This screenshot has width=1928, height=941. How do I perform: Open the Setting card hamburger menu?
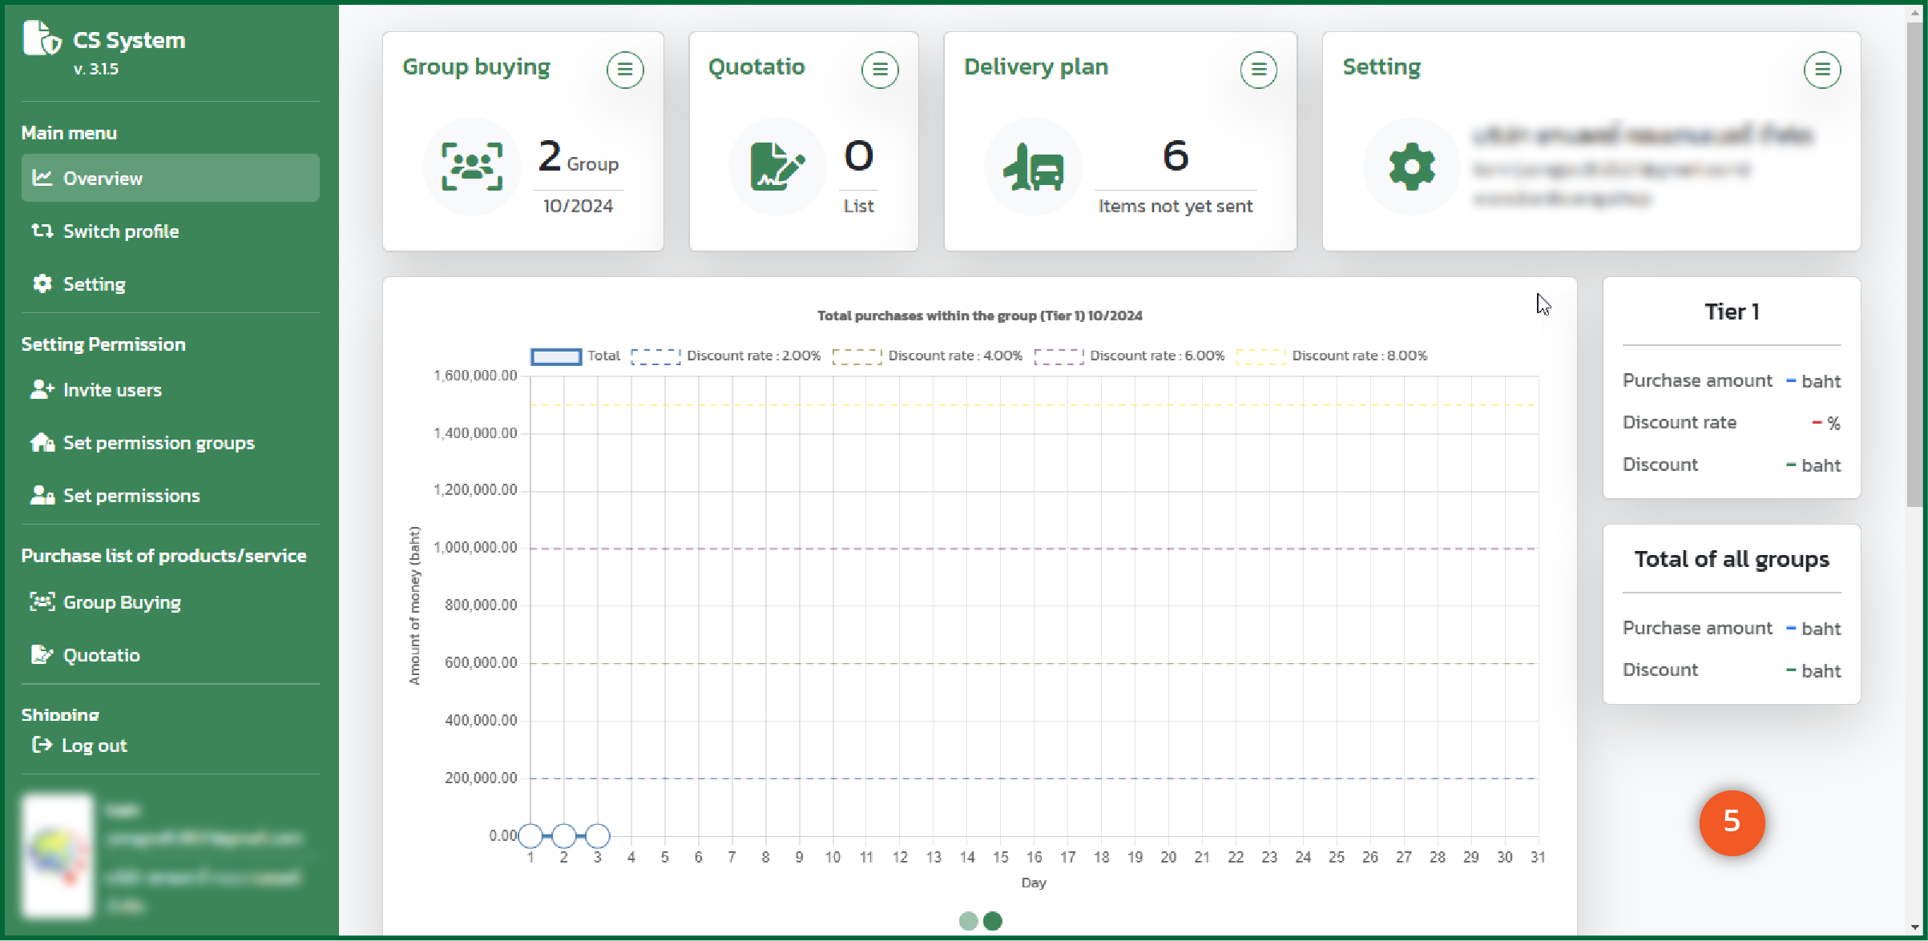(1821, 70)
